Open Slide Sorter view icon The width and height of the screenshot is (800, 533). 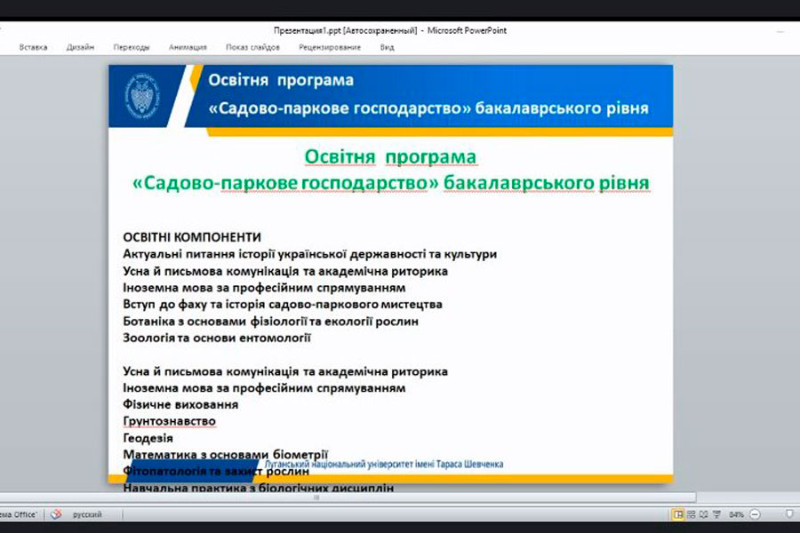pos(692,514)
